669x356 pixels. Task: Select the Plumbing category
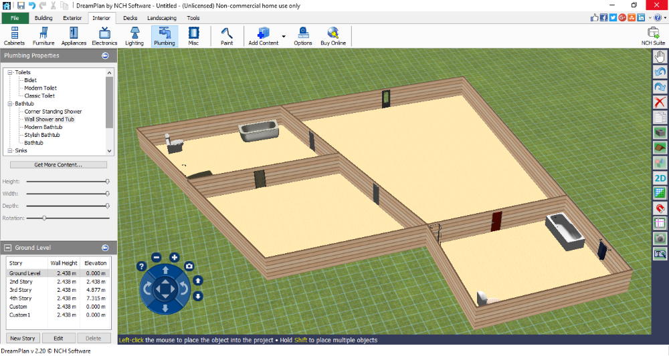pos(165,36)
